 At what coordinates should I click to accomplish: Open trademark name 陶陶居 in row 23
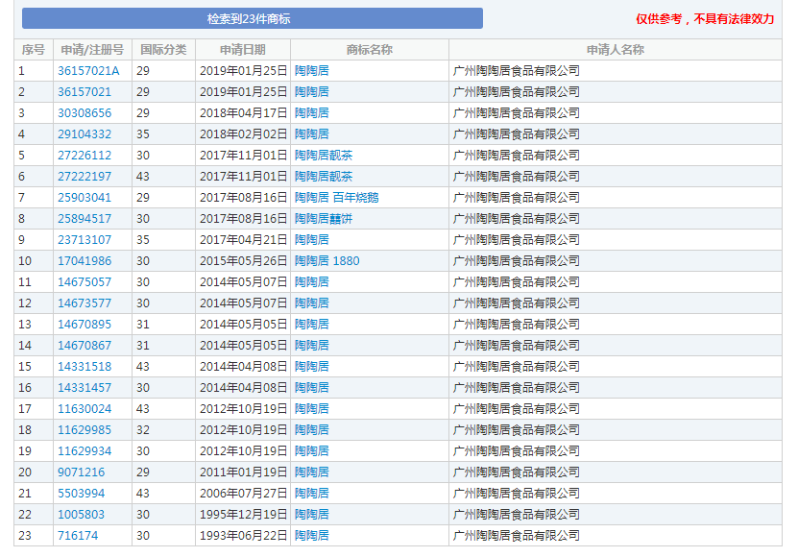coord(312,536)
